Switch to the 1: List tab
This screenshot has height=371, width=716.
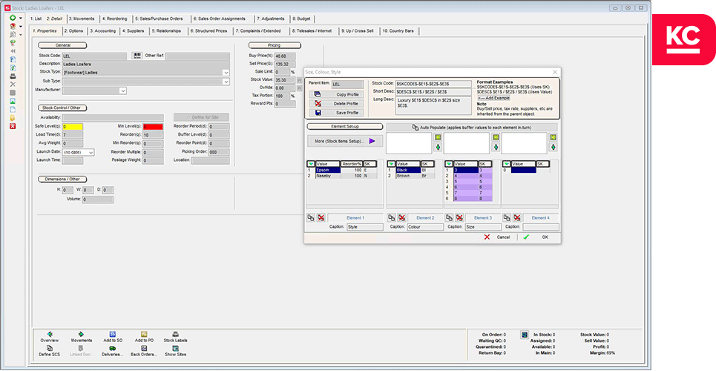(36, 19)
